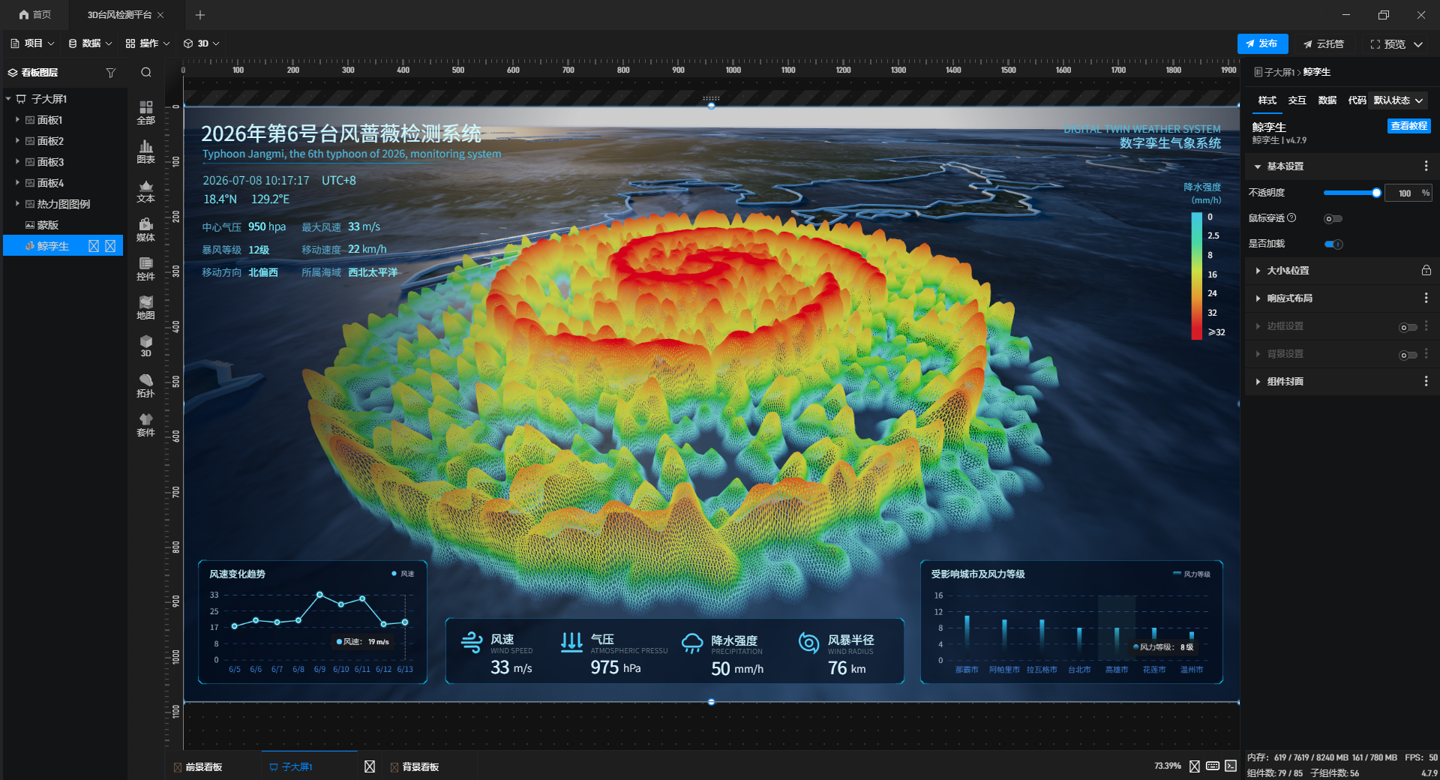Image resolution: width=1440 pixels, height=780 pixels.
Task: Click the 查看教程 button
Action: (x=1408, y=126)
